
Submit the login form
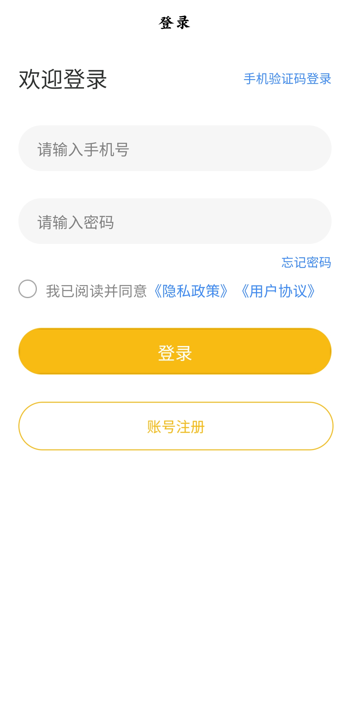175,351
